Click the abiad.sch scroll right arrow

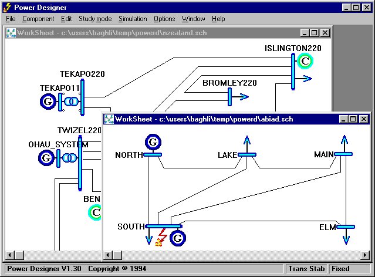pos(365,255)
